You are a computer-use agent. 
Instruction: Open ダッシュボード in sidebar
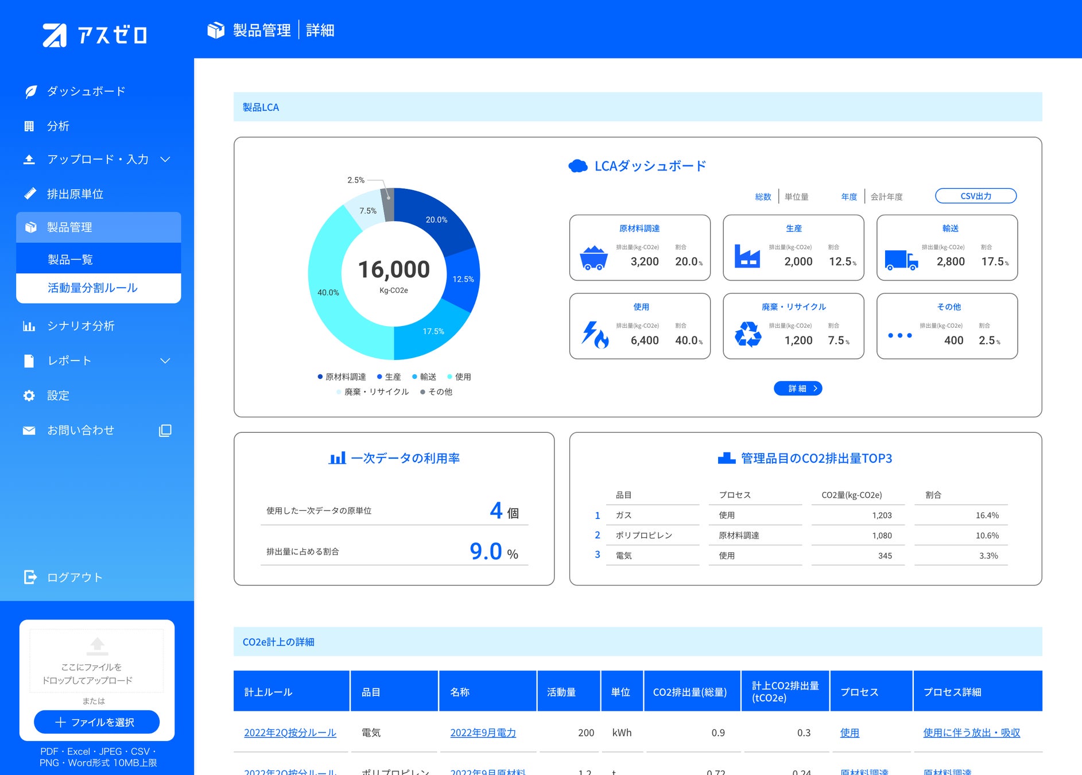[x=86, y=92]
